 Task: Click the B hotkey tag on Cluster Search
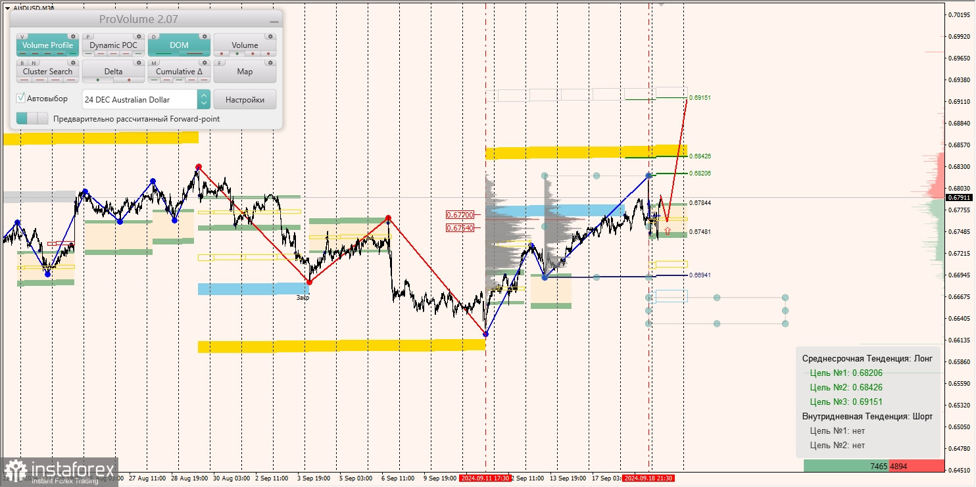[23, 63]
